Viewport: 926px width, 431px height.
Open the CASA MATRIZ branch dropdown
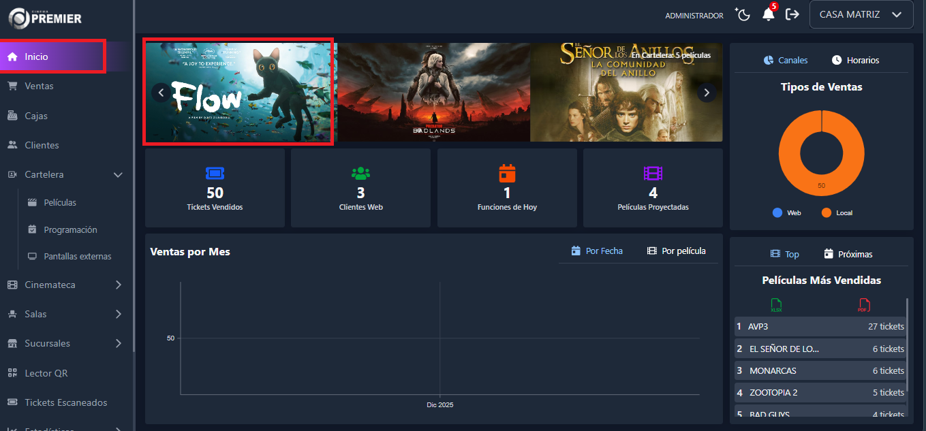pyautogui.click(x=861, y=14)
